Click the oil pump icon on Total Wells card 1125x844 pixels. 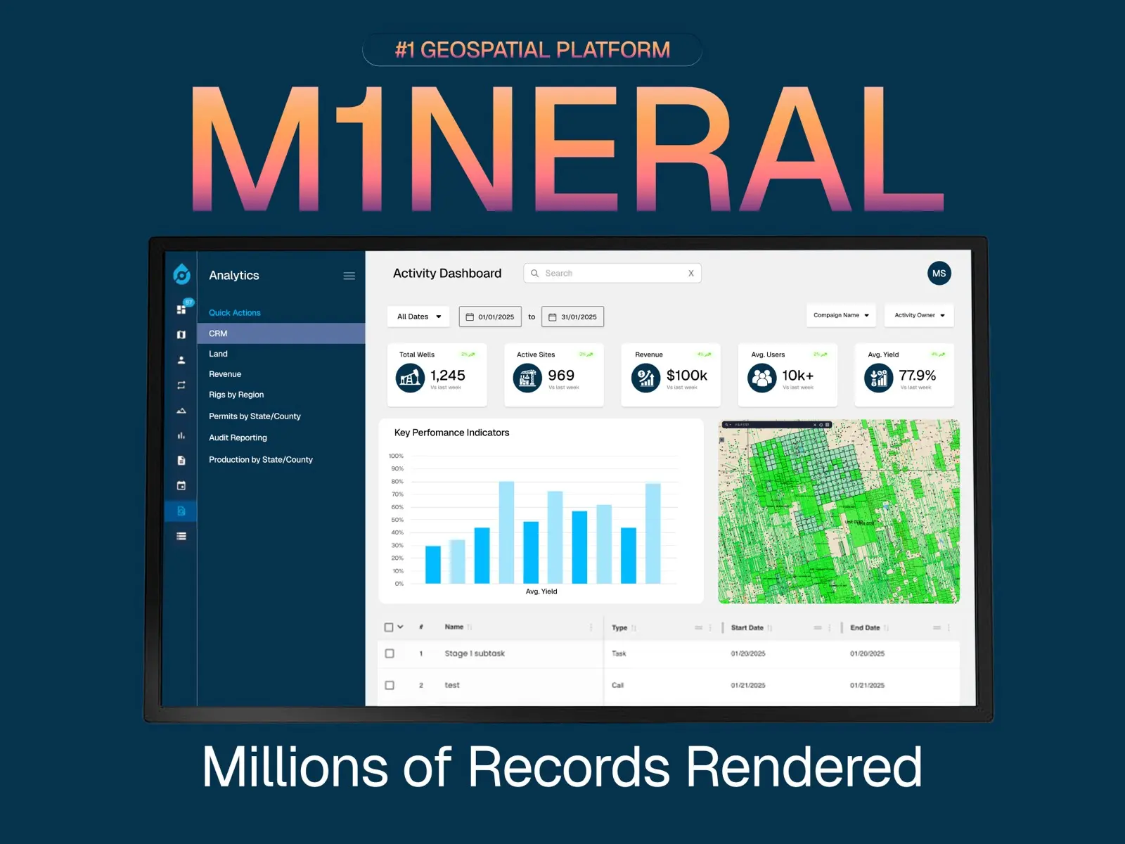click(x=410, y=378)
